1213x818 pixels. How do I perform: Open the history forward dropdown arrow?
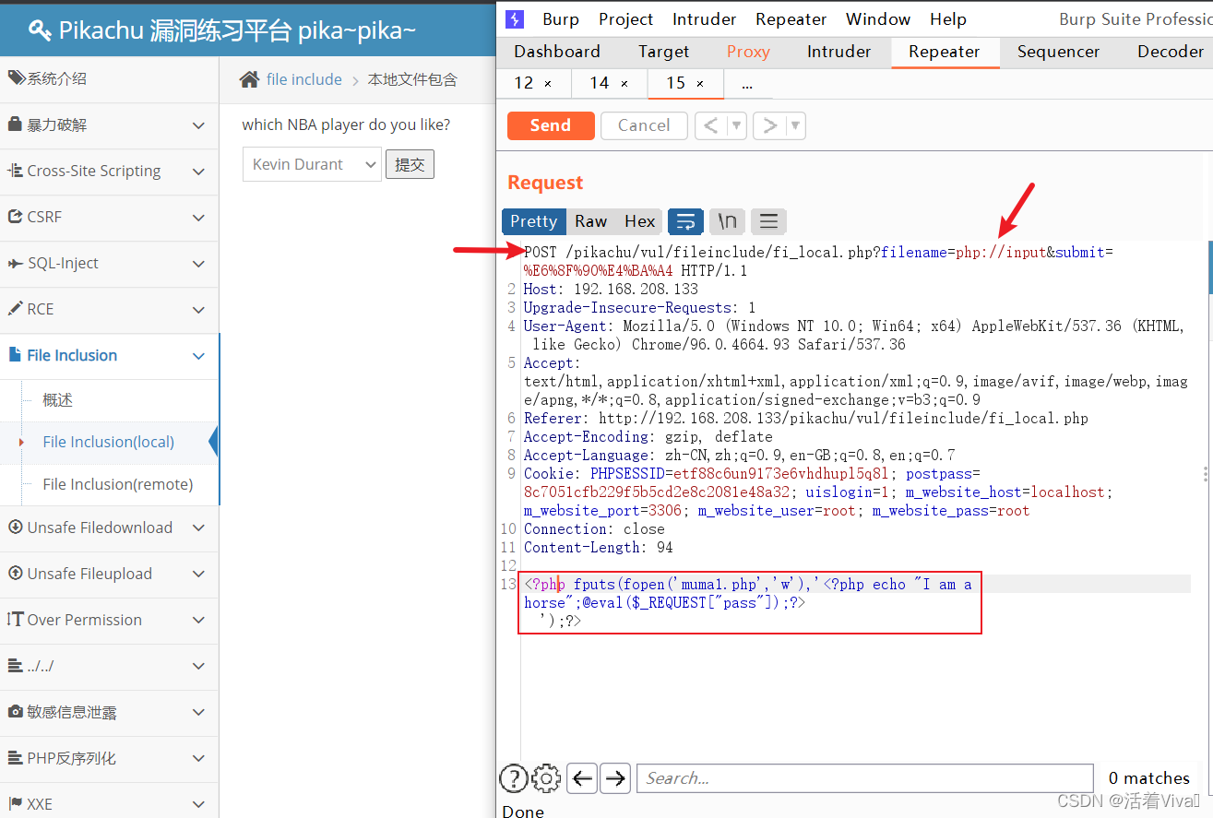click(x=795, y=125)
